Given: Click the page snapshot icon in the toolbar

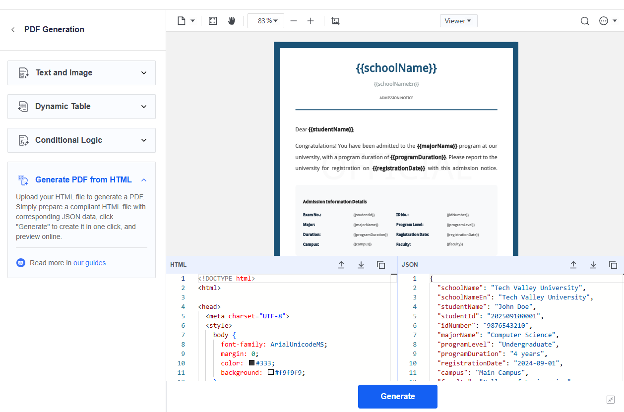Looking at the screenshot, I should tap(335, 21).
